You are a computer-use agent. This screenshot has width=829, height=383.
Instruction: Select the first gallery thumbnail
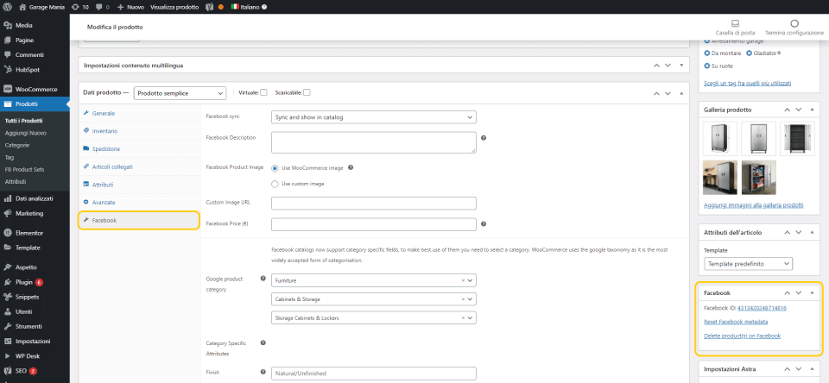tap(719, 138)
